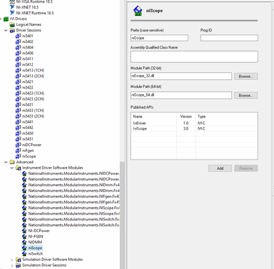Click the niSwitch module icon

(24, 253)
